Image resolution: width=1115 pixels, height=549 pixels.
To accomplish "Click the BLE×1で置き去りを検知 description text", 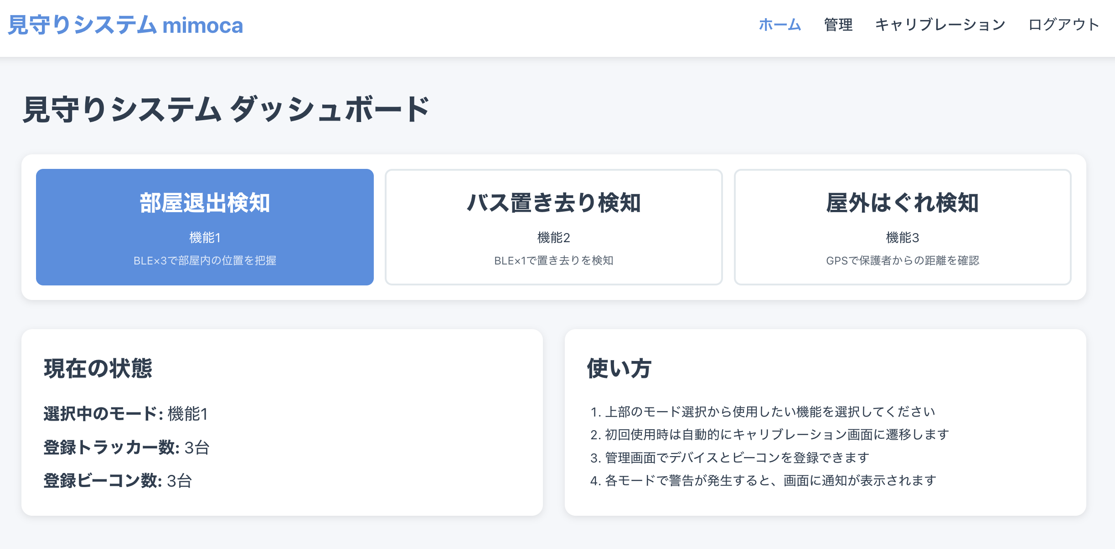I will point(553,260).
